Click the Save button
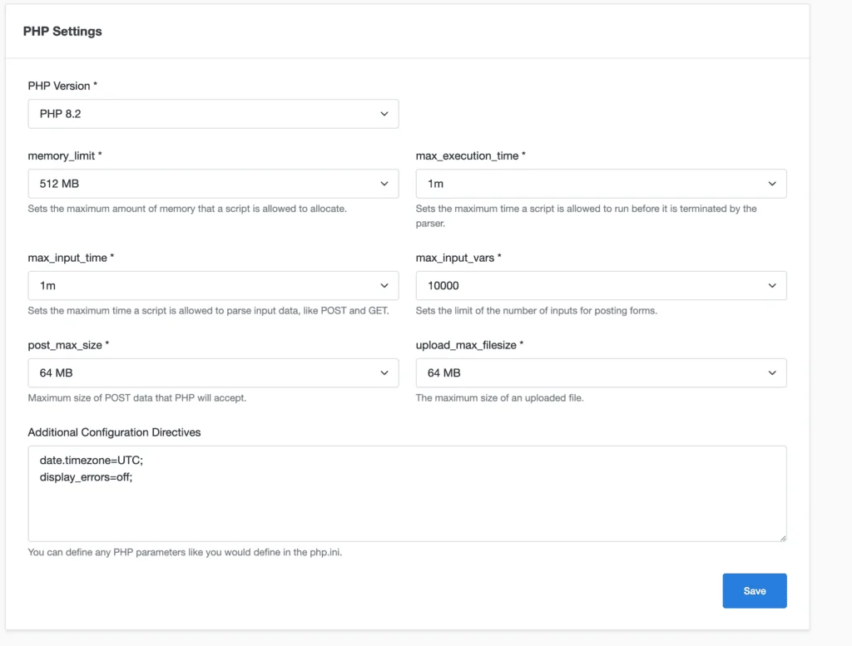The image size is (852, 646). pyautogui.click(x=754, y=590)
